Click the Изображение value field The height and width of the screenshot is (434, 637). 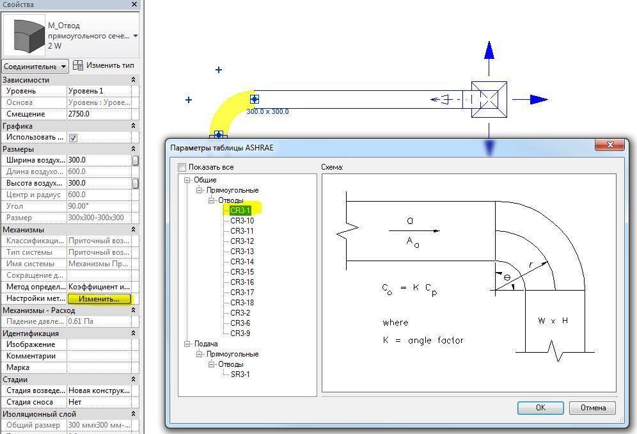[x=98, y=344]
